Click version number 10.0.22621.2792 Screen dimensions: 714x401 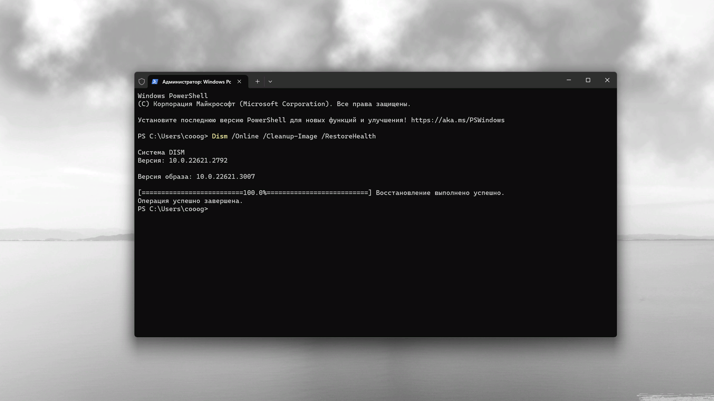(198, 160)
